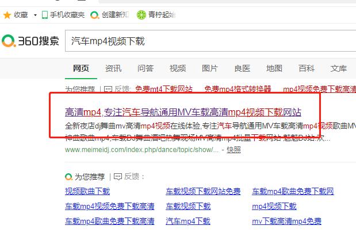Switch to the 地图 tab
Image resolution: width=356 pixels, height=233 pixels.
tap(274, 68)
